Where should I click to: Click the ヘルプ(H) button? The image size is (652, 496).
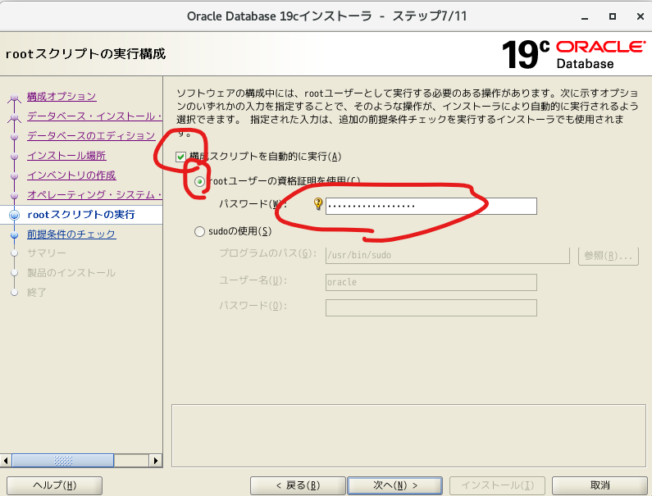click(54, 485)
